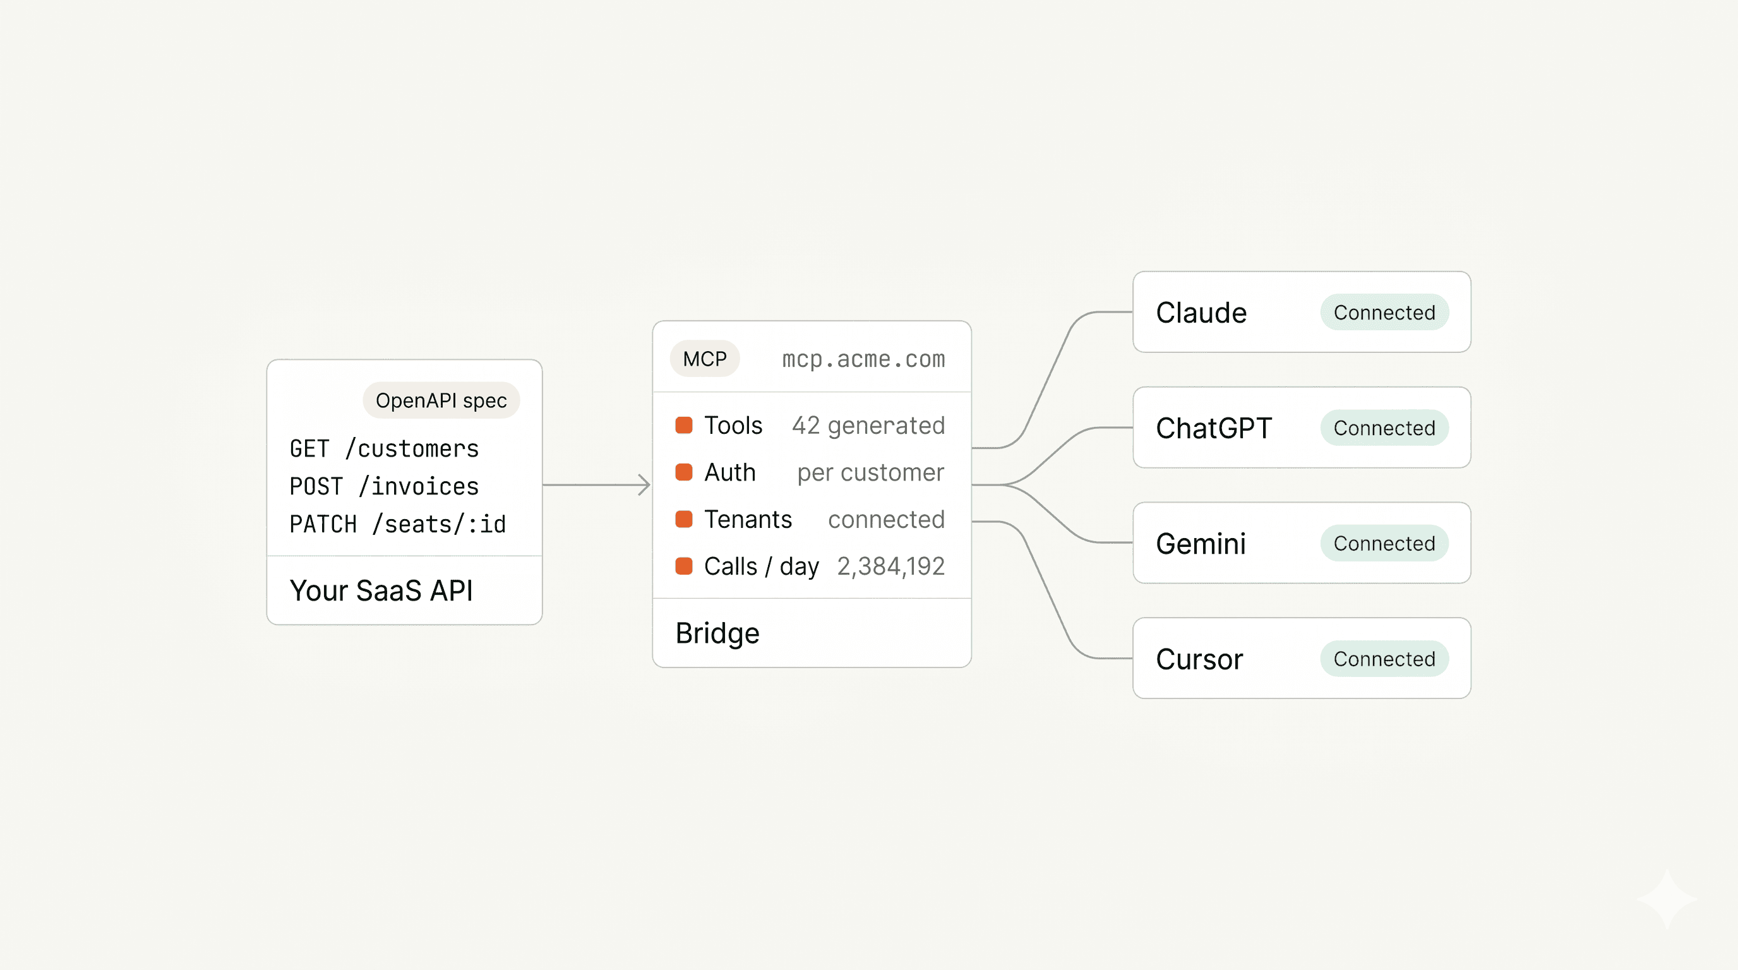The width and height of the screenshot is (1738, 970).
Task: Select the GET /customers endpoint line
Action: pos(384,448)
